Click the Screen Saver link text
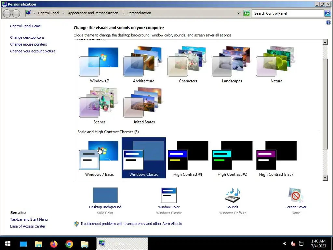Screen dimensions: 333x250 pyautogui.click(x=296, y=207)
